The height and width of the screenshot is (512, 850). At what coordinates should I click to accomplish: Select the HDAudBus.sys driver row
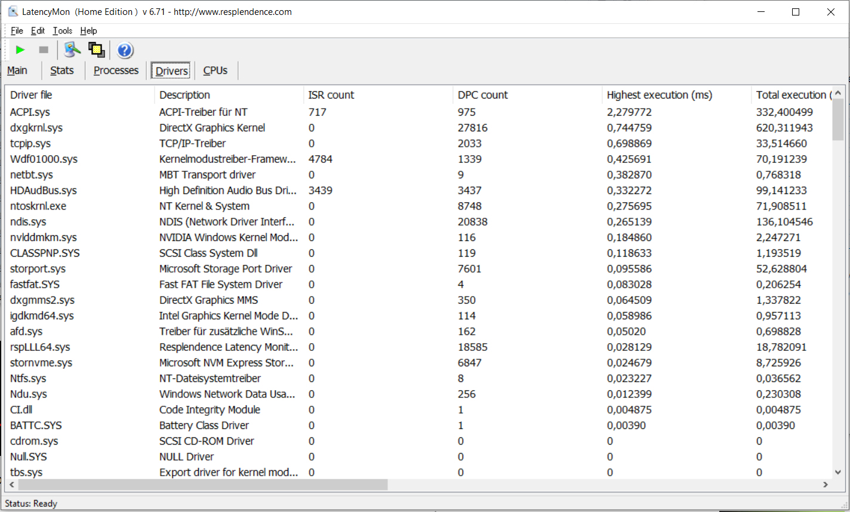coord(44,190)
